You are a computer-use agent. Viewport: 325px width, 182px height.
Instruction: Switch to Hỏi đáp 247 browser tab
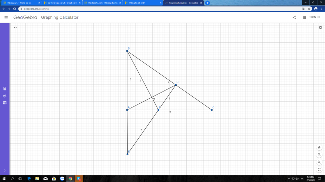coord(21,3)
